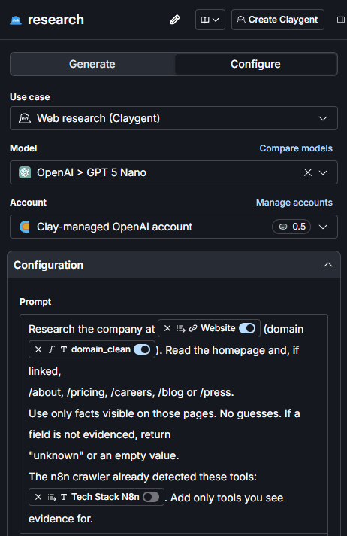Click the 0.5 credits badge

pos(291,227)
